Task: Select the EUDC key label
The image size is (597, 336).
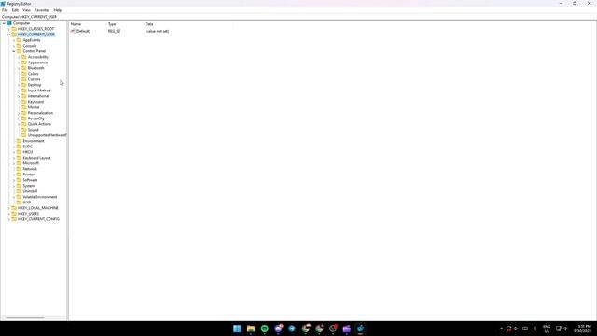Action: pyautogui.click(x=27, y=147)
